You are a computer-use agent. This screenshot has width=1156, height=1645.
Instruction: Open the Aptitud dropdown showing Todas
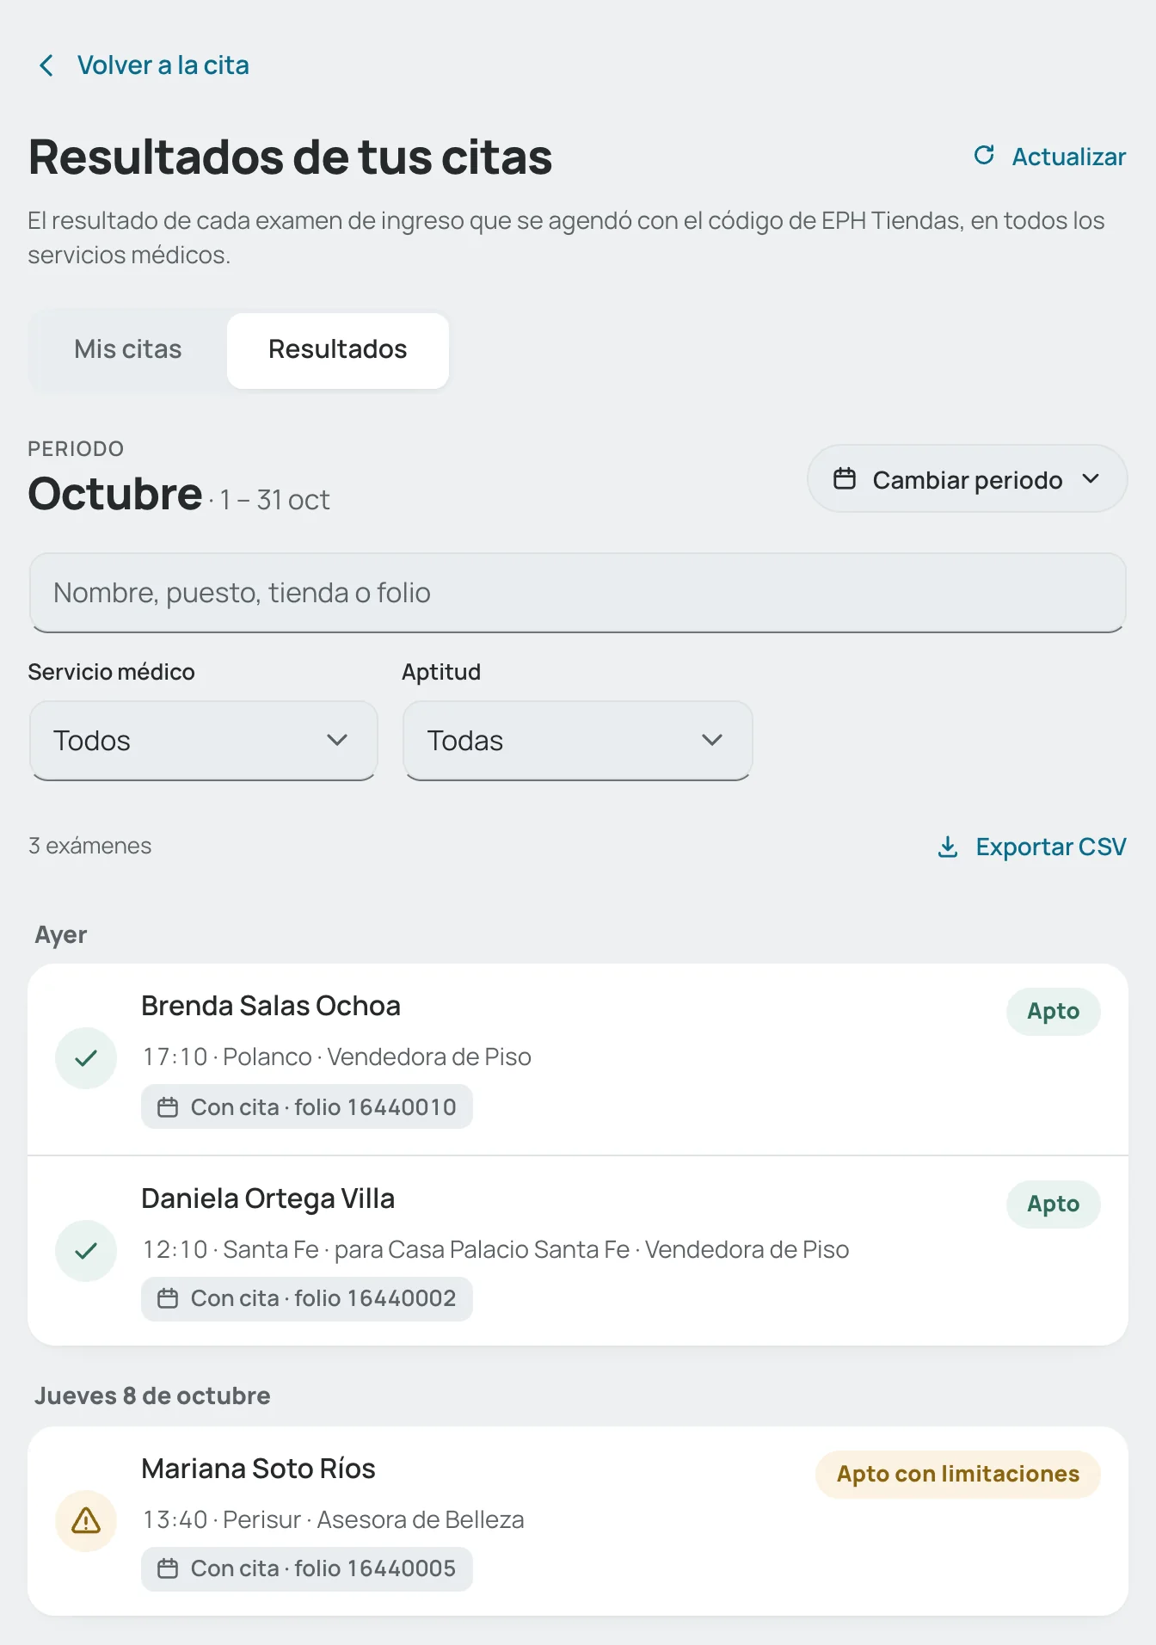pos(578,741)
